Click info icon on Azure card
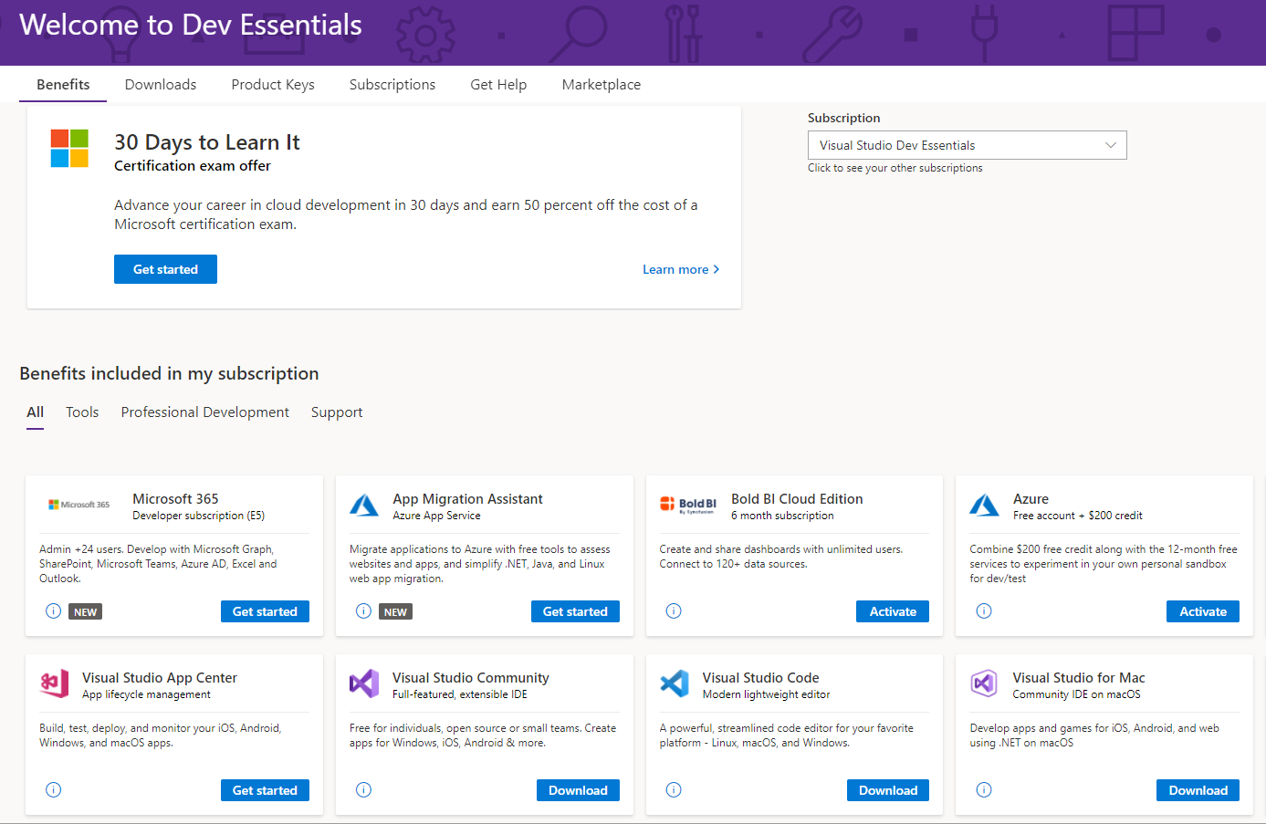 [984, 611]
